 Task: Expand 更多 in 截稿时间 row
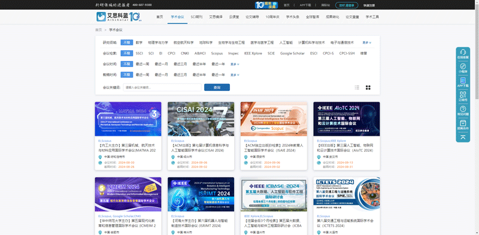click(x=235, y=75)
